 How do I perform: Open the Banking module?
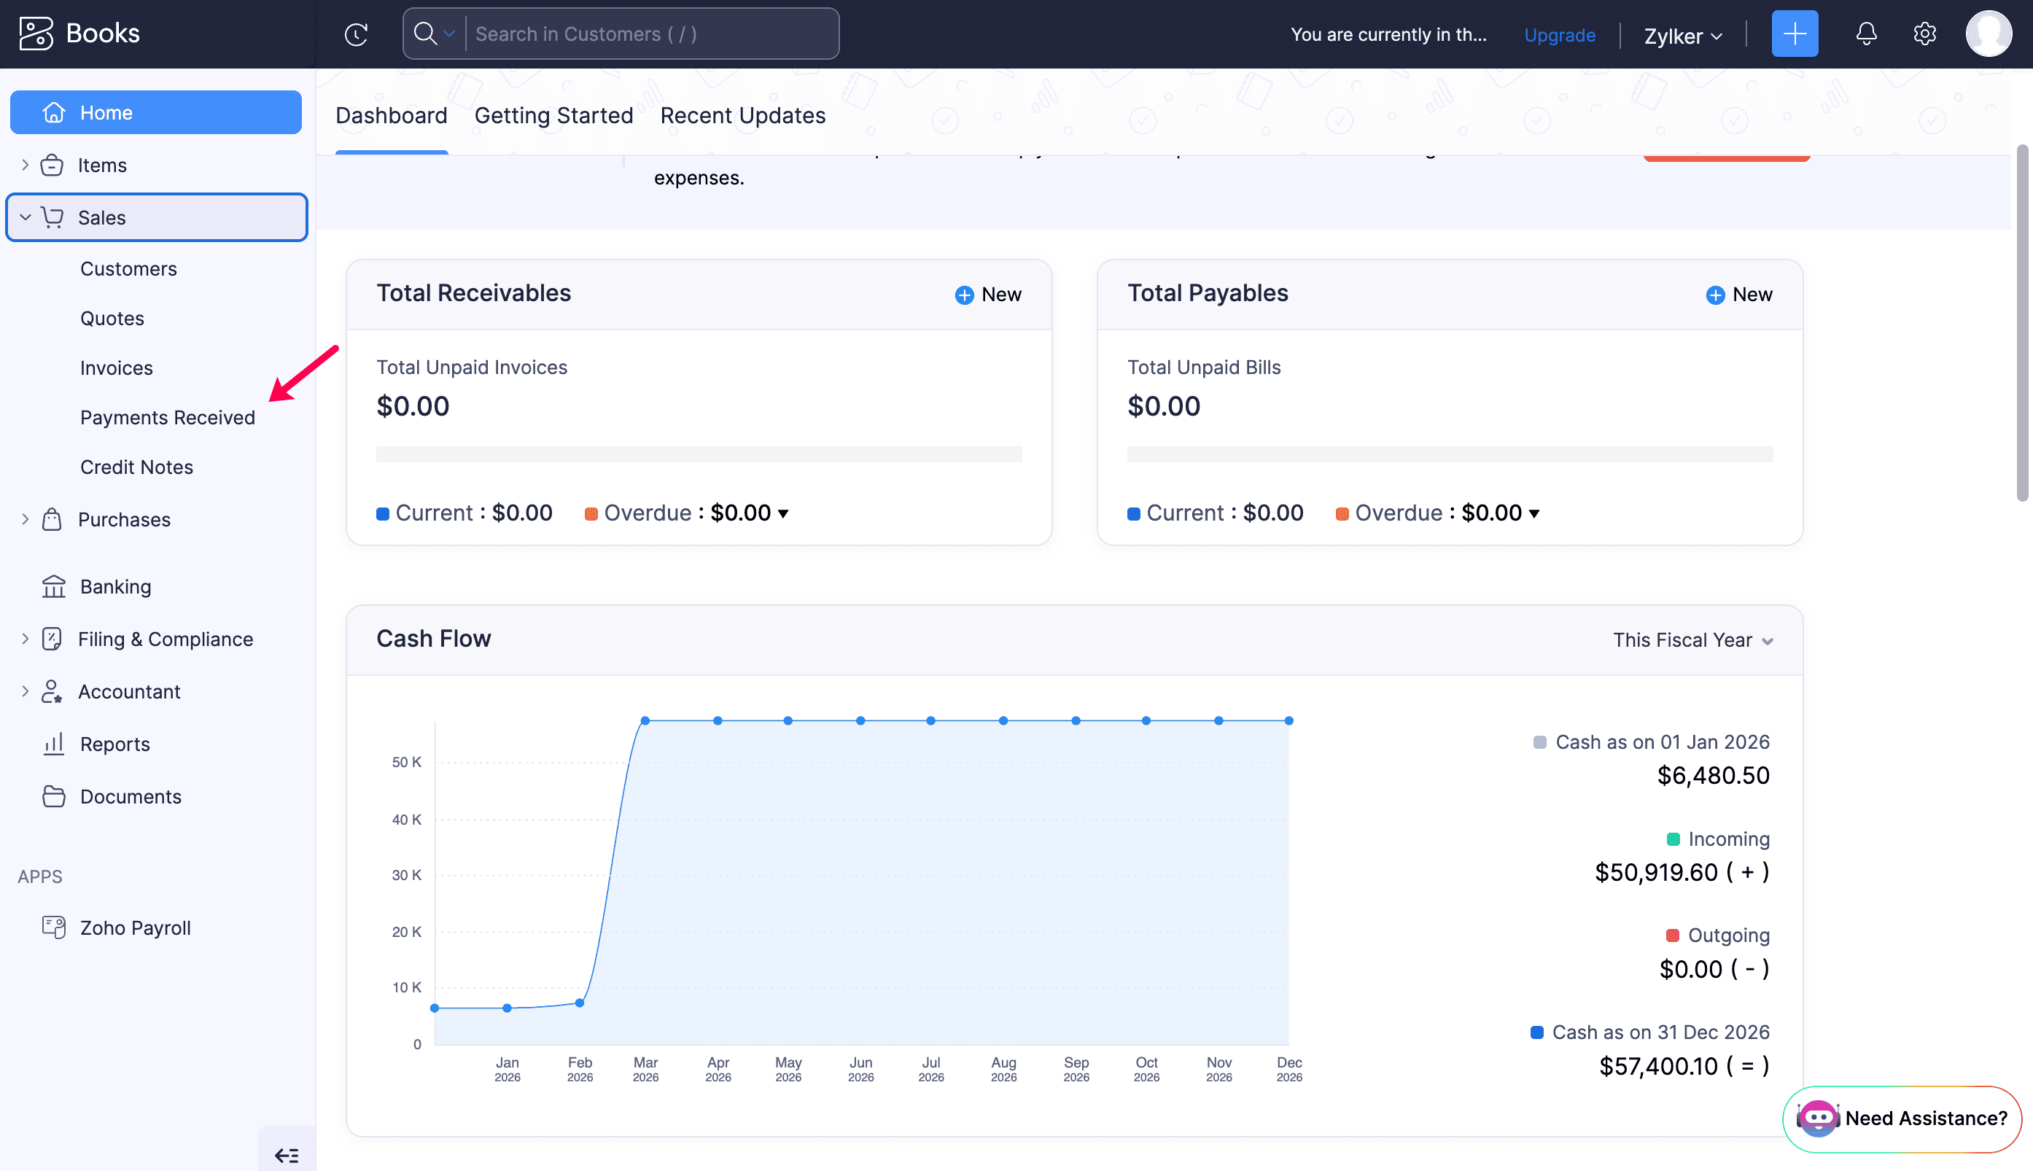(115, 586)
